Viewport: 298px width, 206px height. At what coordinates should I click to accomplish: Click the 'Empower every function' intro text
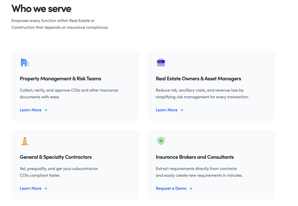[60, 24]
